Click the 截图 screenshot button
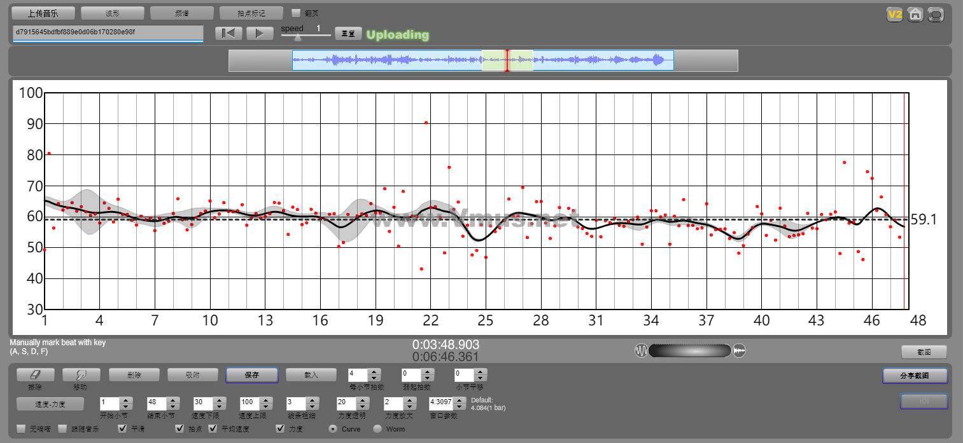 [x=924, y=351]
